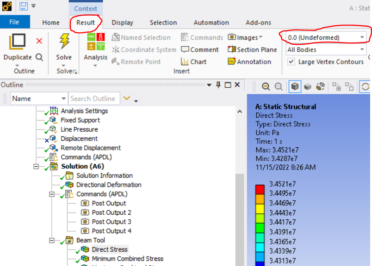Select Solution Information in tree
Image resolution: width=372 pixels, height=266 pixels.
point(105,175)
